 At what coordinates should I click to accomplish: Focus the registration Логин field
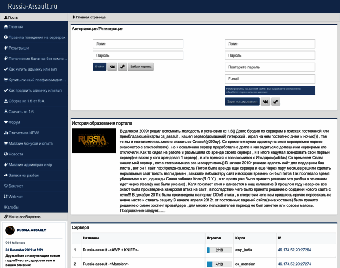click(x=270, y=44)
